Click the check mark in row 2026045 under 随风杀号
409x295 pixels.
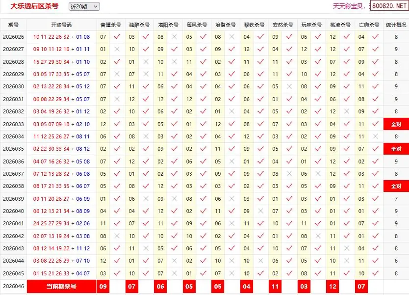[203, 273]
